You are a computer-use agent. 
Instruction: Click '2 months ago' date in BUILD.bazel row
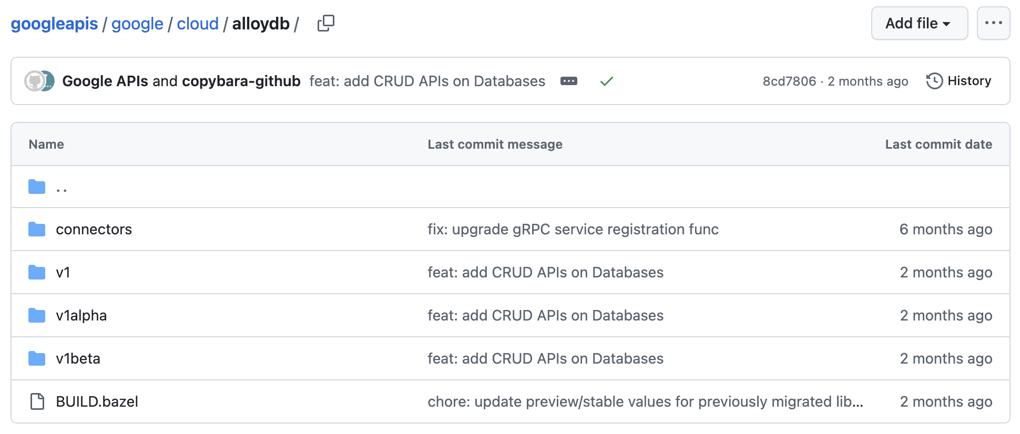(946, 402)
